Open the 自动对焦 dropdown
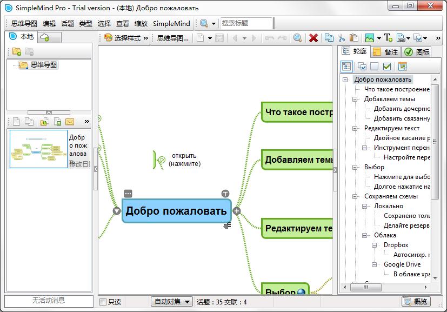 click(172, 302)
